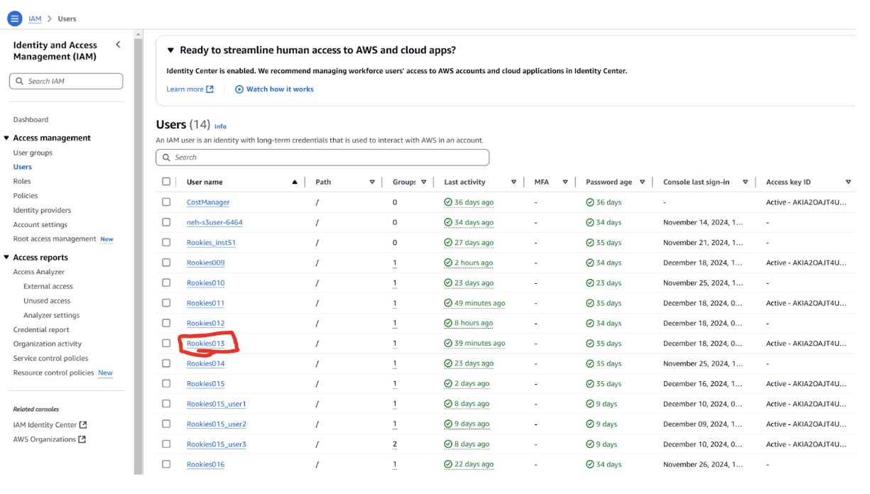Viewport: 870px width, 494px height.
Task: Tick the checkbox for neh-s3user-6464
Action: [x=166, y=222]
